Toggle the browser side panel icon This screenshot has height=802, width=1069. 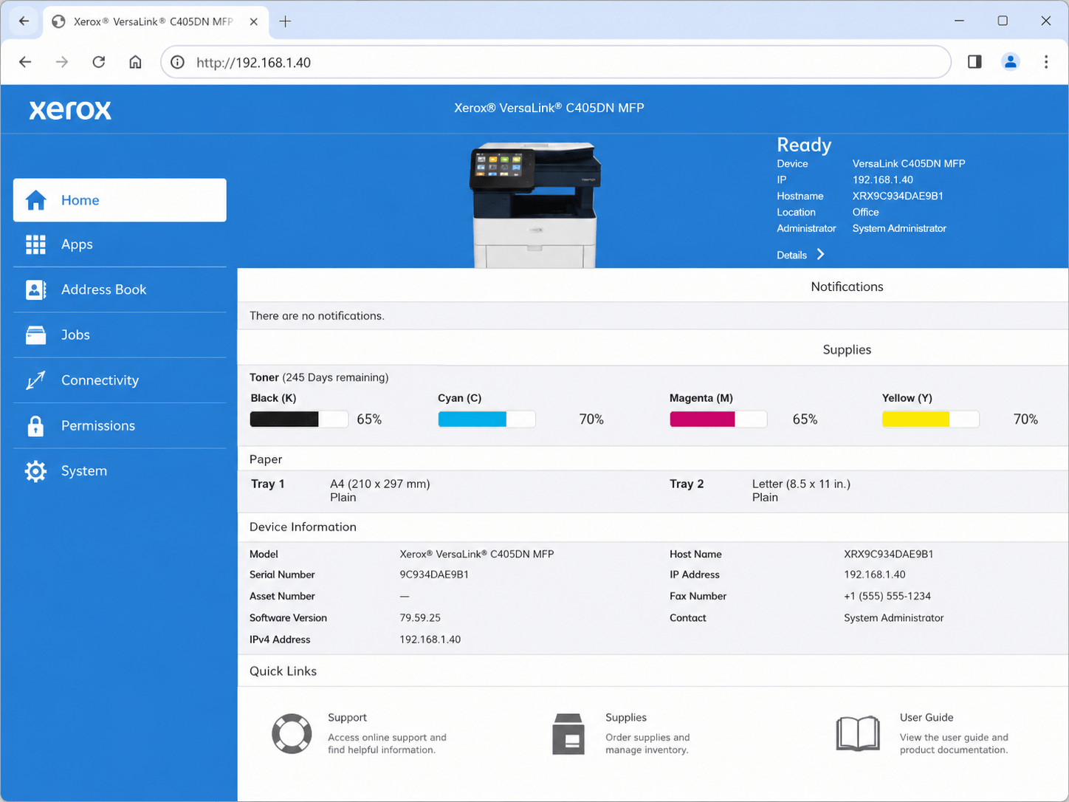(975, 62)
